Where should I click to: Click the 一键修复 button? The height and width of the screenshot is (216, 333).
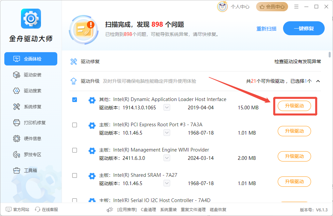point(304,28)
